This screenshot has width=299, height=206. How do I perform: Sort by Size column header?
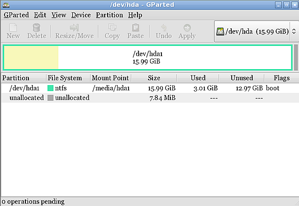click(154, 78)
